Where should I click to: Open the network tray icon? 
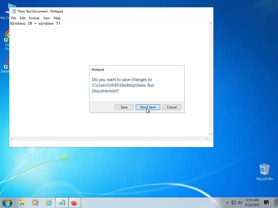pos(234,203)
